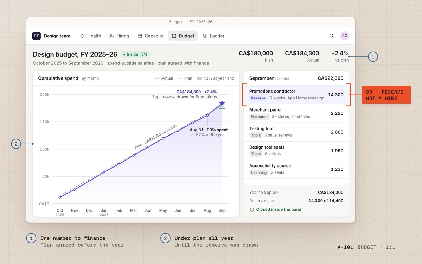Screen dimensions: 422x264
Task: Go to the Ladder tab
Action: tap(213, 36)
